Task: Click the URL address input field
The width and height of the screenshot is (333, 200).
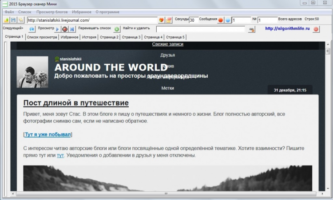Action: click(92, 20)
